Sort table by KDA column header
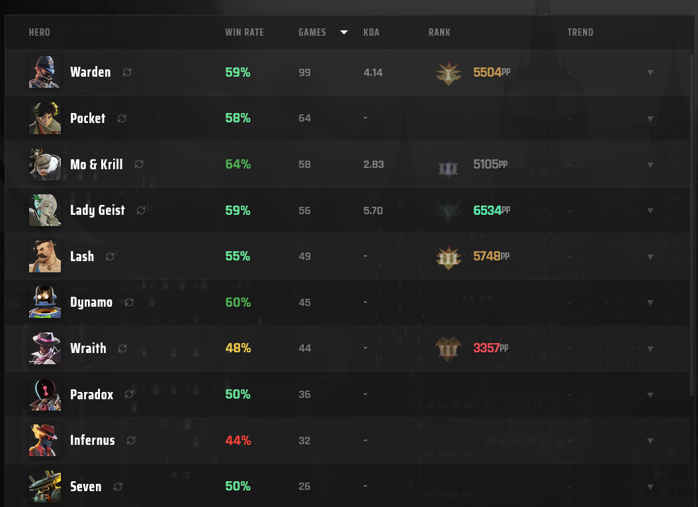The height and width of the screenshot is (507, 698). click(x=371, y=32)
